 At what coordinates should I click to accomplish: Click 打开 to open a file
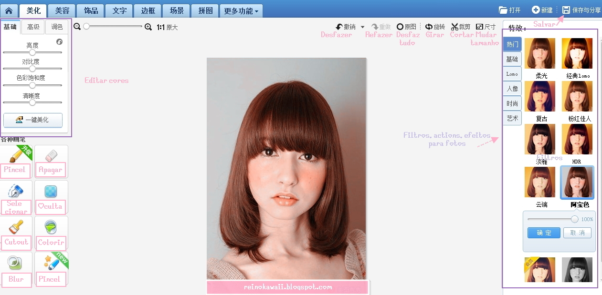coord(510,10)
